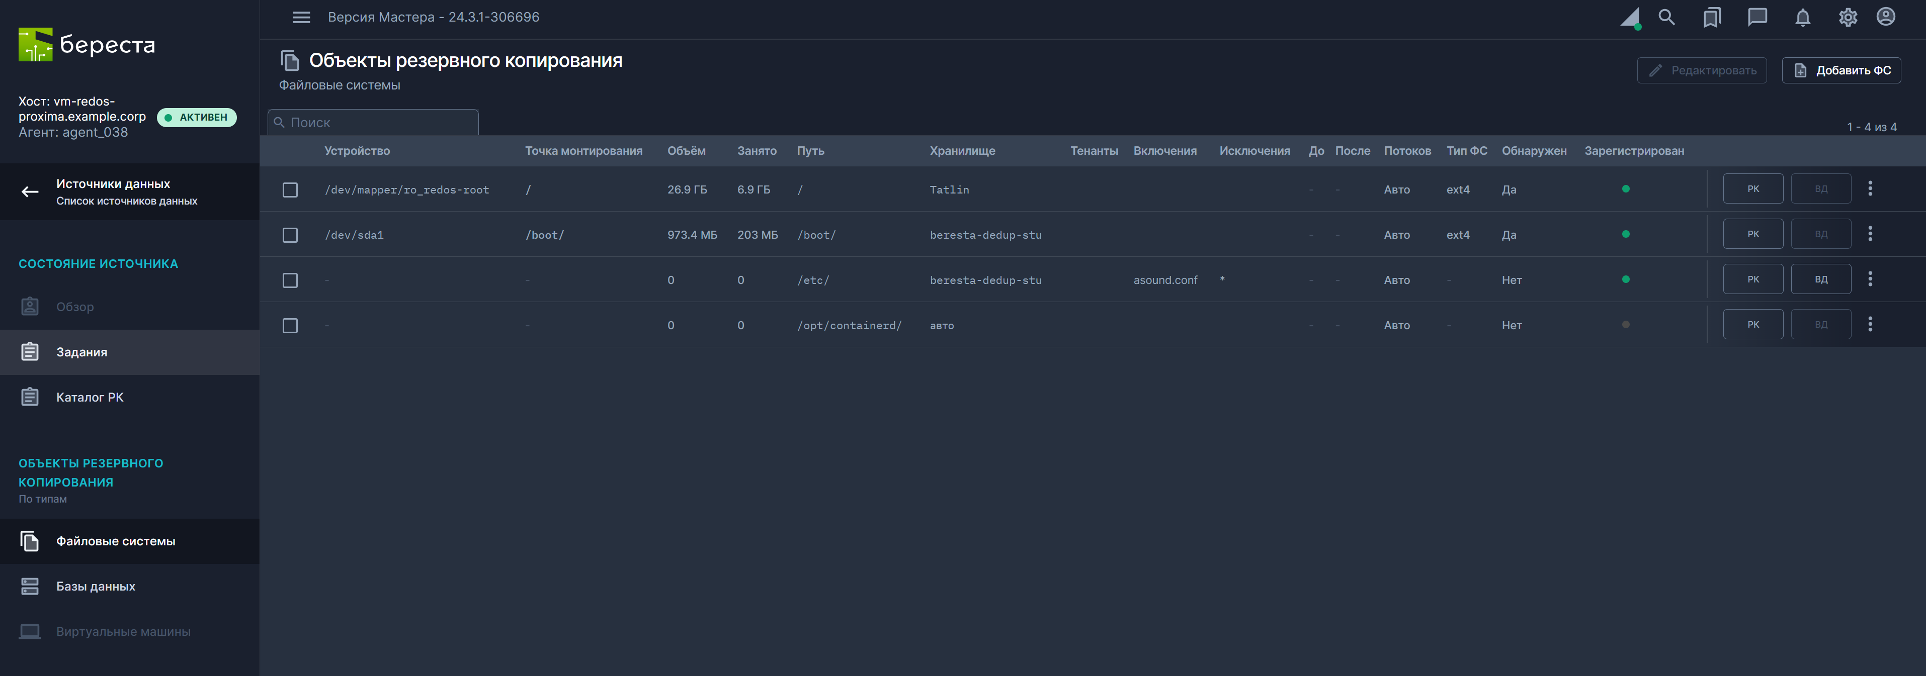This screenshot has width=1926, height=676.
Task: Open the bookmarks icon in header
Action: click(x=1711, y=17)
